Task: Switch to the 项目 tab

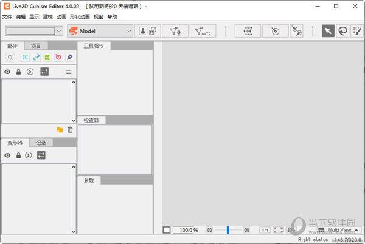Action: [x=36, y=46]
